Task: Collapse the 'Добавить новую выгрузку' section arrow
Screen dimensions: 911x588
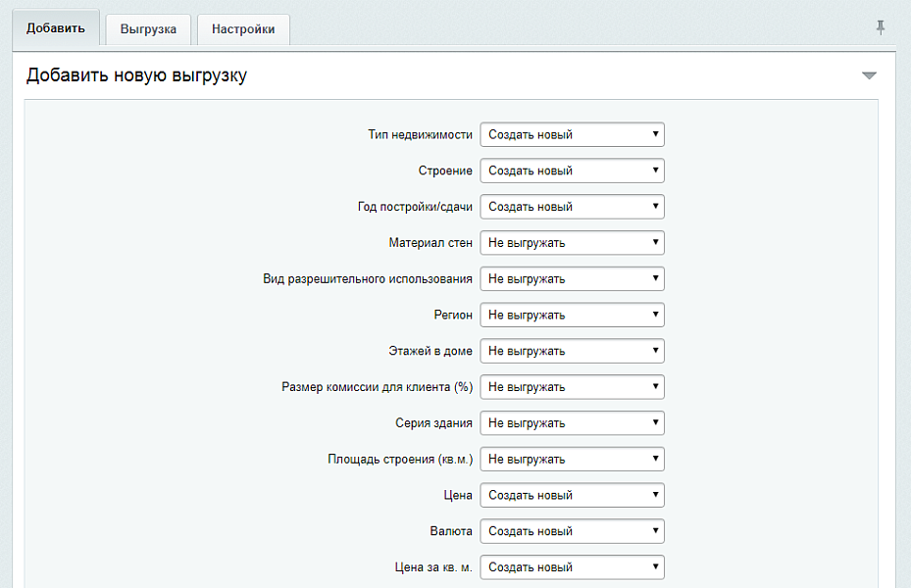Action: click(x=868, y=75)
